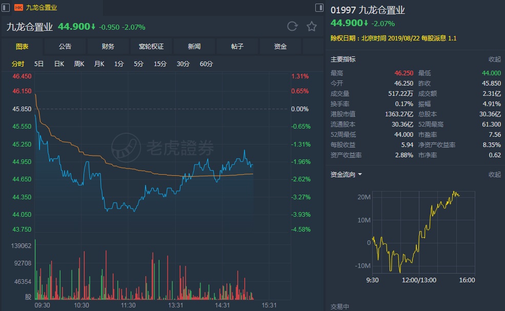Choose the 15分 chart interval

[160, 64]
